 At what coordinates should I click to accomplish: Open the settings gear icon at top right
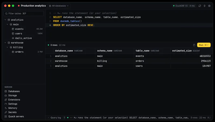209,6
